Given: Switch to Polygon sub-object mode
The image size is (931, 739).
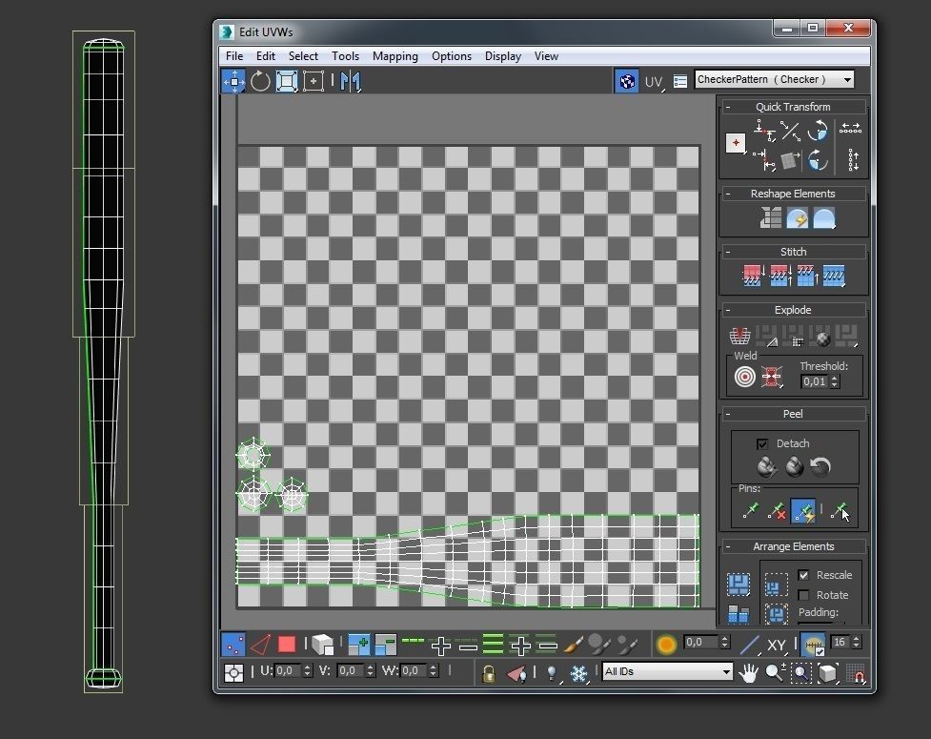Looking at the screenshot, I should click(x=287, y=644).
